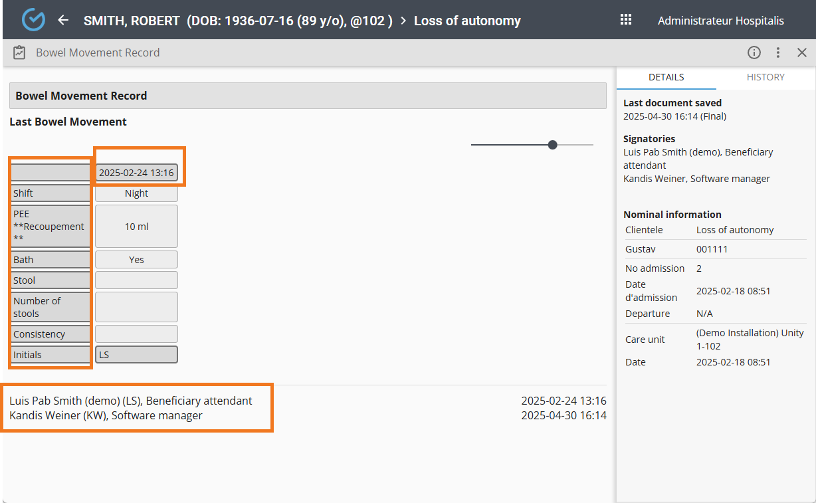Click the Bowel Movement Record clipboard icon
The image size is (816, 503).
click(19, 52)
